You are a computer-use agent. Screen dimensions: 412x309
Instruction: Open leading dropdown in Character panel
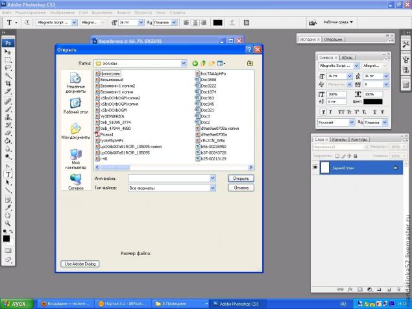(386, 76)
